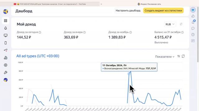Open the dashboard grid icon in sidebar
Image resolution: width=199 pixels, height=111 pixels.
click(6, 21)
